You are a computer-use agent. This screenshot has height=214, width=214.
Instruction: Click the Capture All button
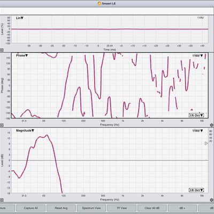click(x=30, y=208)
